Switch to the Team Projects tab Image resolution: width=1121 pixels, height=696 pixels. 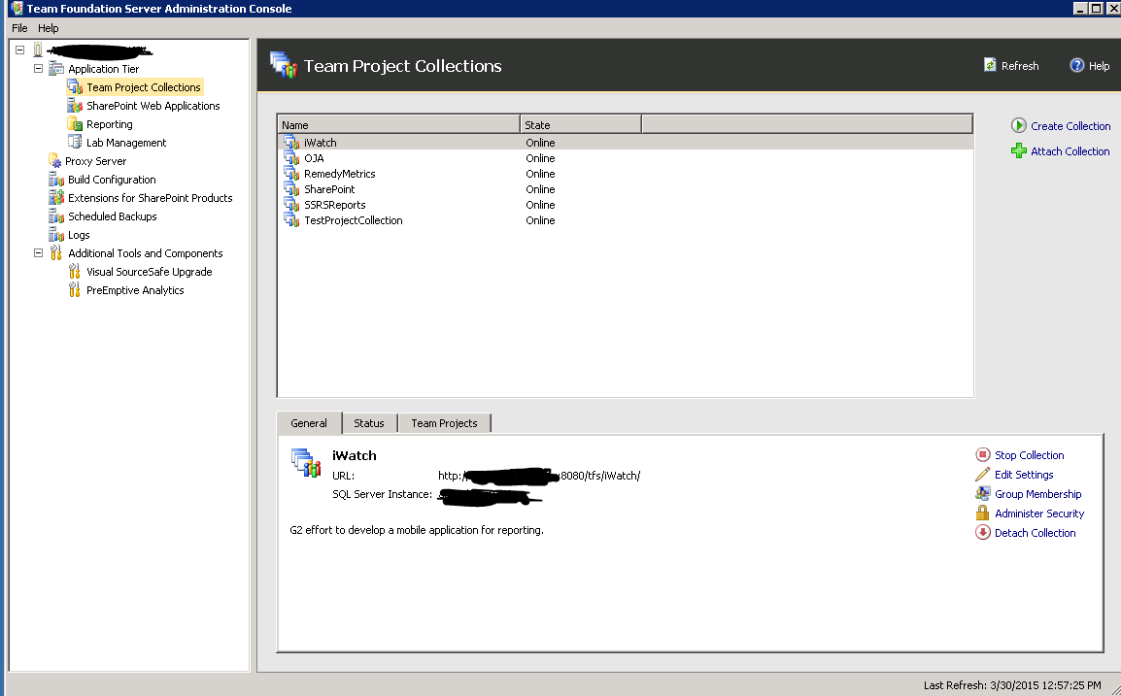444,423
